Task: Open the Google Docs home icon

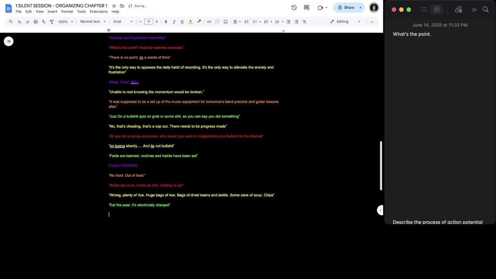Action: pyautogui.click(x=9, y=9)
